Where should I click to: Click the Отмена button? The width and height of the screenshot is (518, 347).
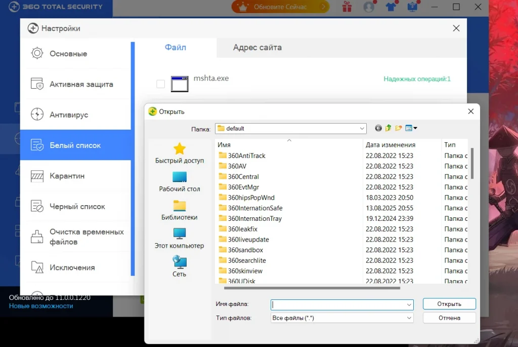pos(449,318)
